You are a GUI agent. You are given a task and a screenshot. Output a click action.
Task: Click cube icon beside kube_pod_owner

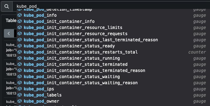click(x=20, y=101)
